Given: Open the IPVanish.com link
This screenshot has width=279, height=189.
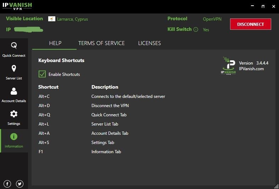Looking at the screenshot, I should point(251,69).
